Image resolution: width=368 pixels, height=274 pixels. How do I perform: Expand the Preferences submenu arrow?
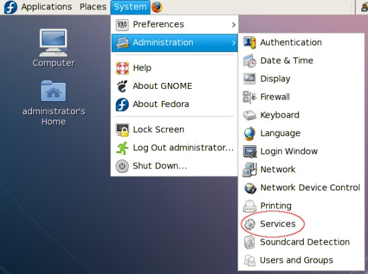(x=234, y=24)
